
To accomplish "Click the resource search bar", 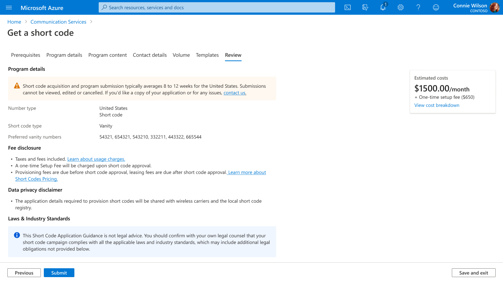I will pos(217,7).
